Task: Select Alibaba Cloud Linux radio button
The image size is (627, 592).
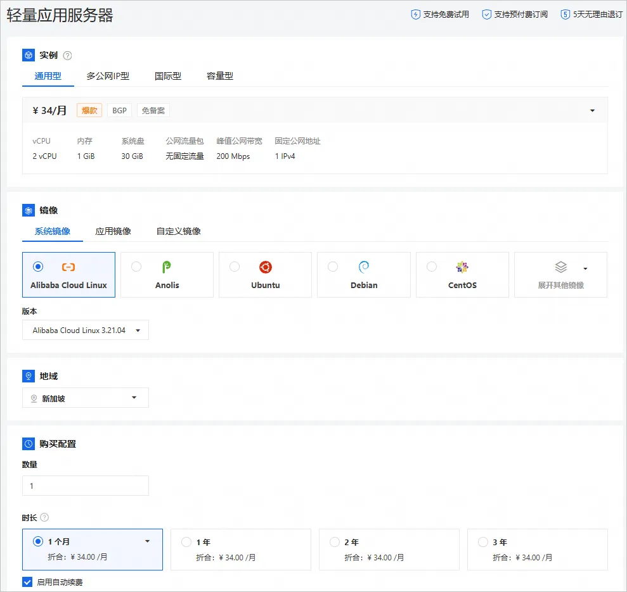Action: pos(38,267)
